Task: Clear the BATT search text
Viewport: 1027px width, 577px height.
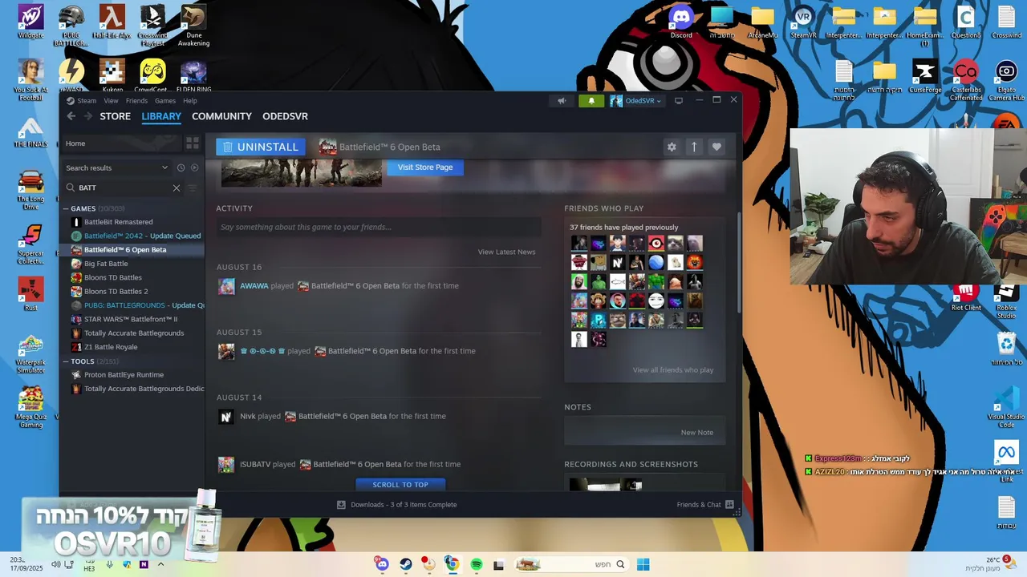Action: (x=177, y=188)
